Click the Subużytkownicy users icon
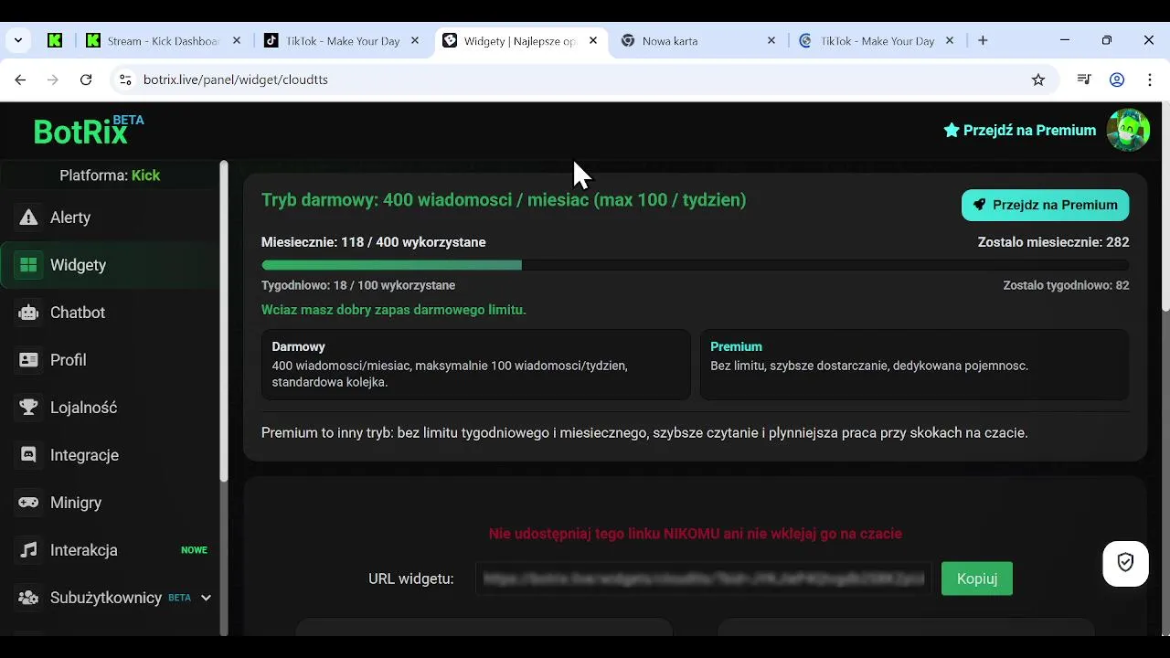Screen dimensions: 1170x658 [28, 598]
